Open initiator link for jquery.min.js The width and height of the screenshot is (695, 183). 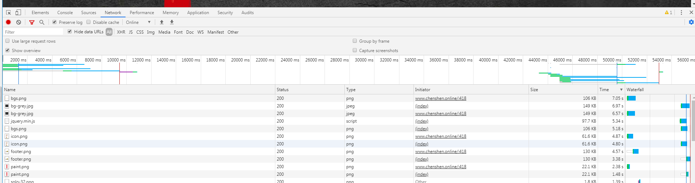click(x=421, y=121)
